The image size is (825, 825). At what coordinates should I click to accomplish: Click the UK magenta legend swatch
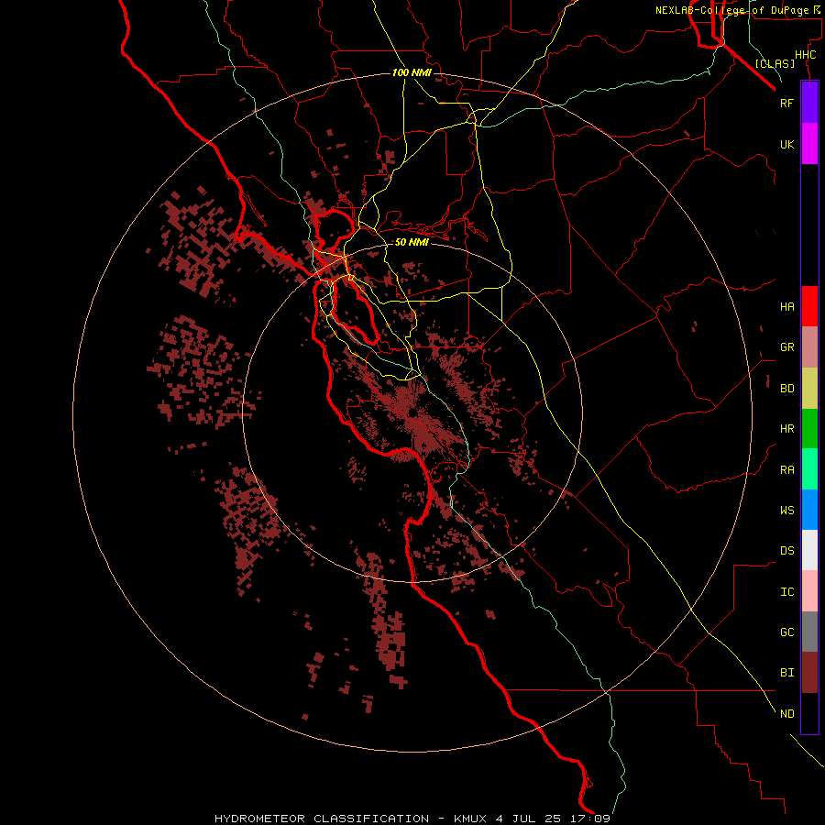pyautogui.click(x=809, y=144)
